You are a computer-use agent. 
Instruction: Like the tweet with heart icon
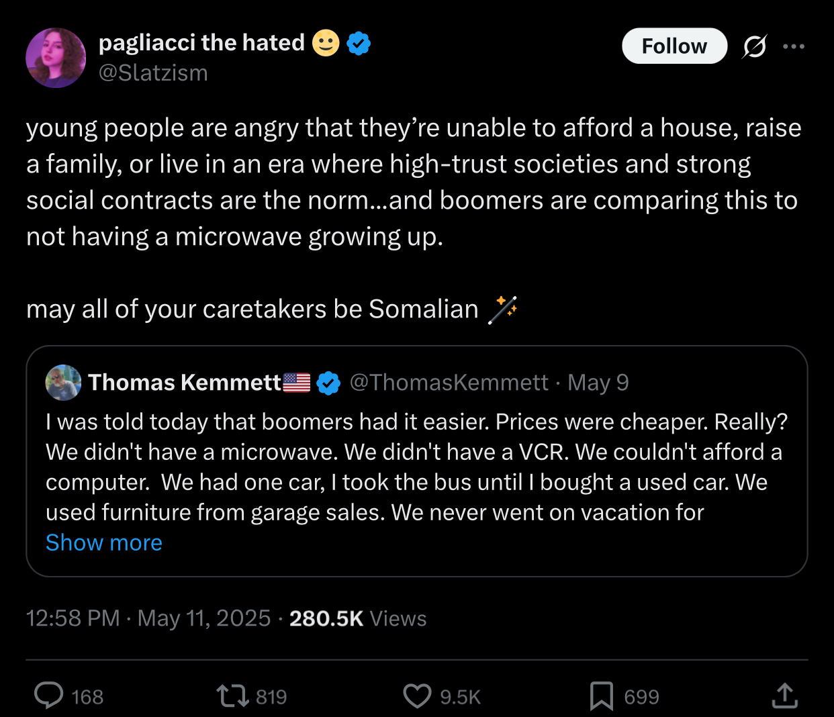point(417,696)
